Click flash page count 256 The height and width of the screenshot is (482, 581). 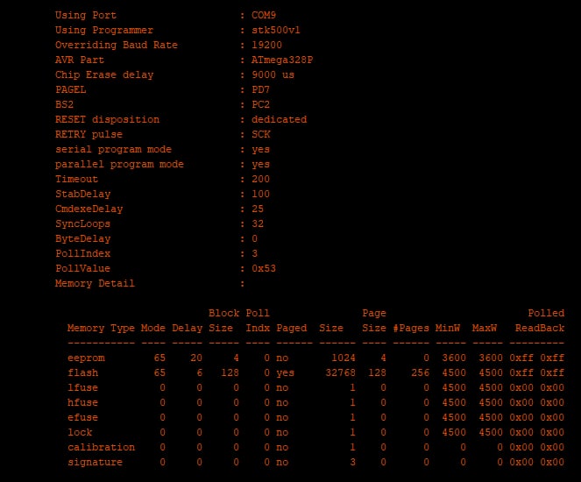tap(420, 372)
